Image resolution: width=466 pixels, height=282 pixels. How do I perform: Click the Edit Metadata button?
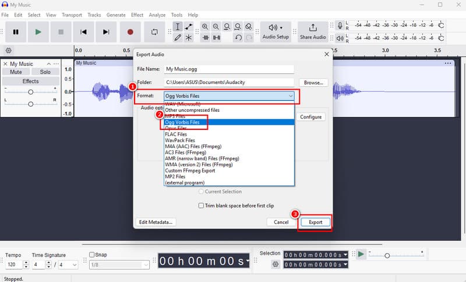156,222
